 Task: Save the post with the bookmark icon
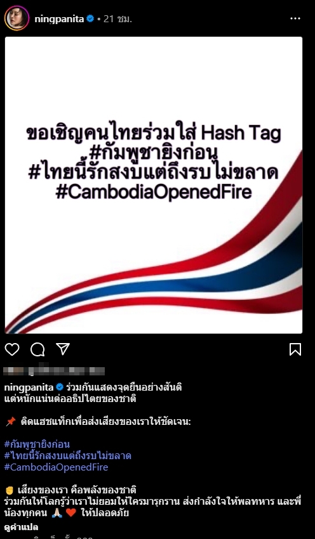point(295,349)
